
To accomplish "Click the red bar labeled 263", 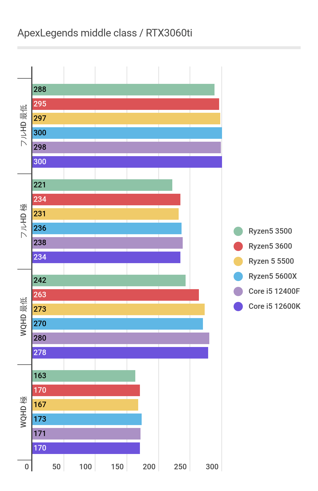I will click(115, 295).
